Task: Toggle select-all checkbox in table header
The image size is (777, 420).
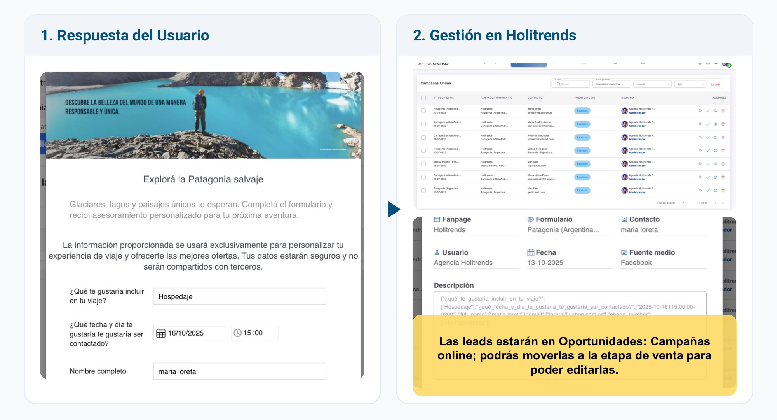Action: (x=423, y=98)
